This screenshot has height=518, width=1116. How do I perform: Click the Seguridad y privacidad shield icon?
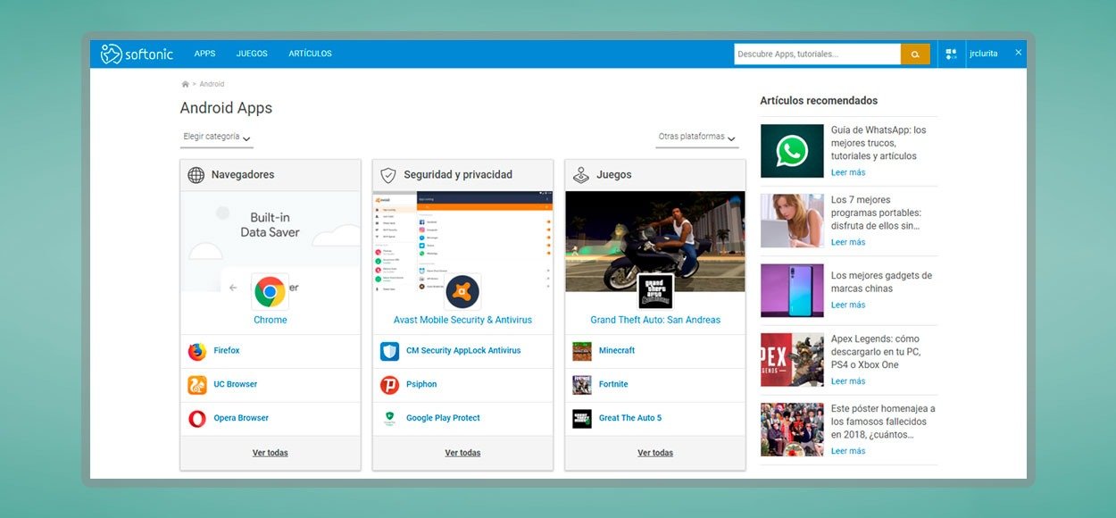[388, 175]
